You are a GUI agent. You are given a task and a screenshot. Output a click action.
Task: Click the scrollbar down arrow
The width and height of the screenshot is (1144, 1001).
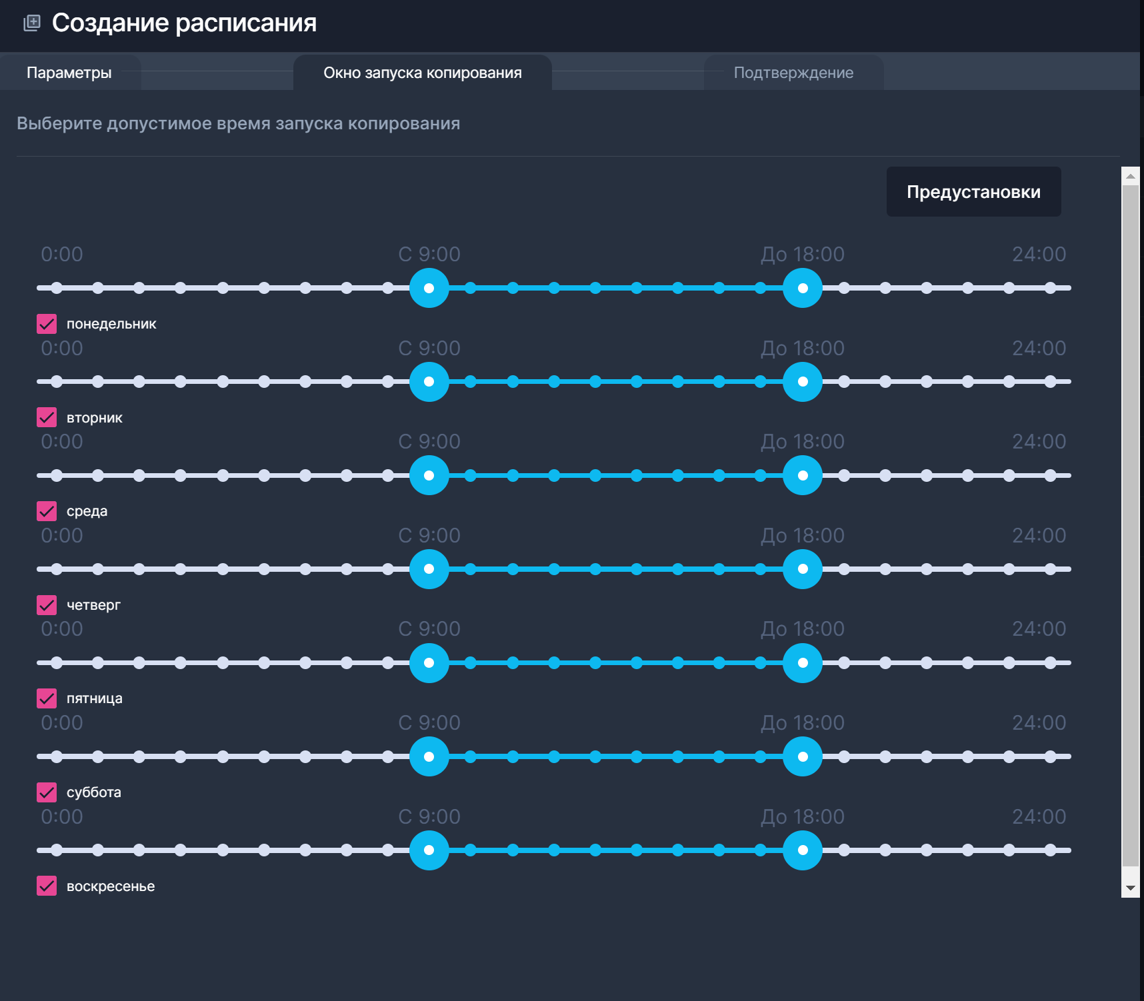[1130, 888]
